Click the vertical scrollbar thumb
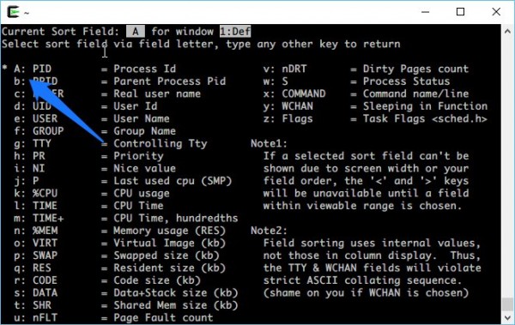This screenshot has width=515, height=325. 507,304
